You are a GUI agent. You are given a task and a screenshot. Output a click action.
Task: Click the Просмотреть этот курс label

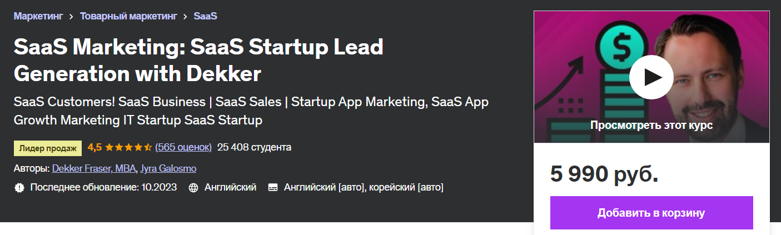click(x=651, y=125)
